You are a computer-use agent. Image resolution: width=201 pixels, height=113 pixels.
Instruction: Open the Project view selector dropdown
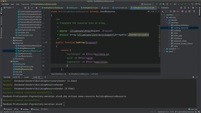point(8,8)
